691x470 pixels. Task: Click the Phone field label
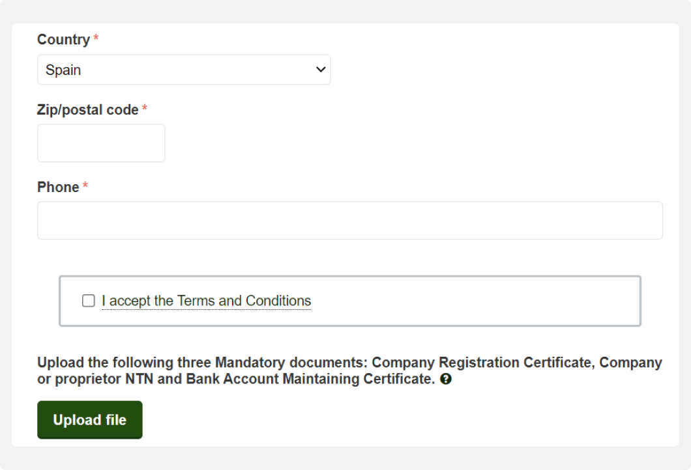tap(58, 187)
